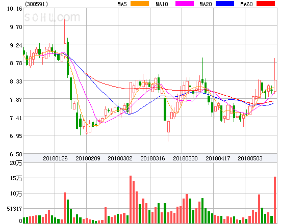
Task: Click the 10万 volume axis label
Action: click(16, 193)
